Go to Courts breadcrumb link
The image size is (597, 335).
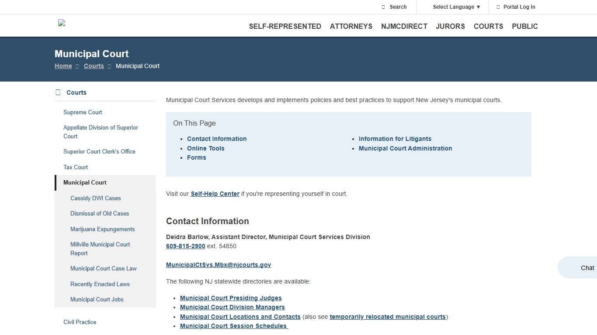click(94, 66)
